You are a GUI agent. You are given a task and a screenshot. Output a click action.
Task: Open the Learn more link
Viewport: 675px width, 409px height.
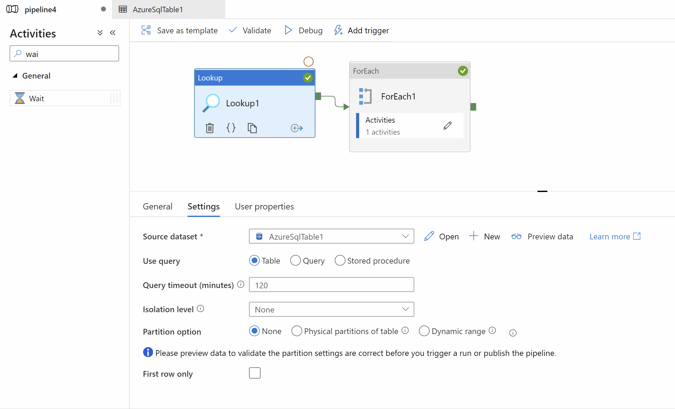(x=615, y=237)
